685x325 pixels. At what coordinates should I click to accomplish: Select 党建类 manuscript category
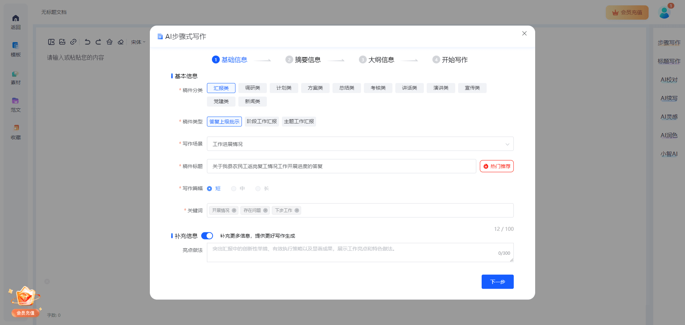(x=221, y=102)
